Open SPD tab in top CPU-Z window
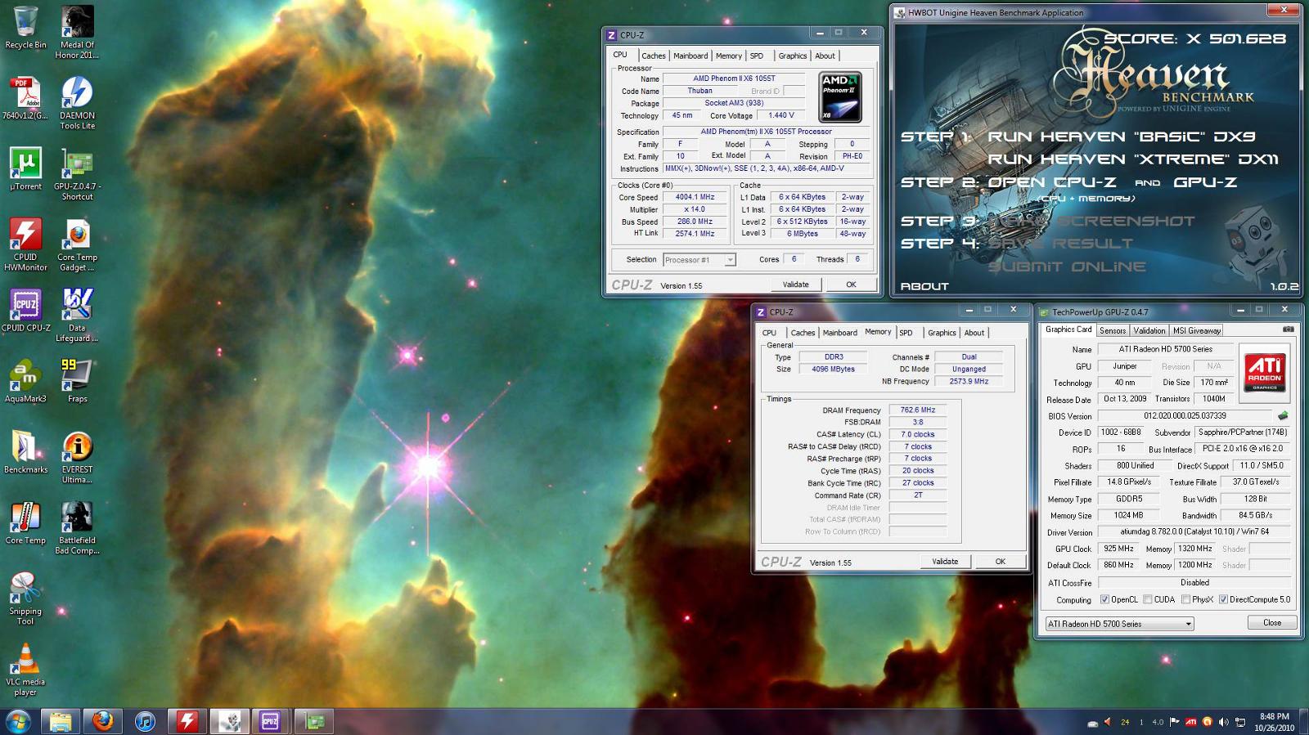Screen dimensions: 1309x735 757,56
